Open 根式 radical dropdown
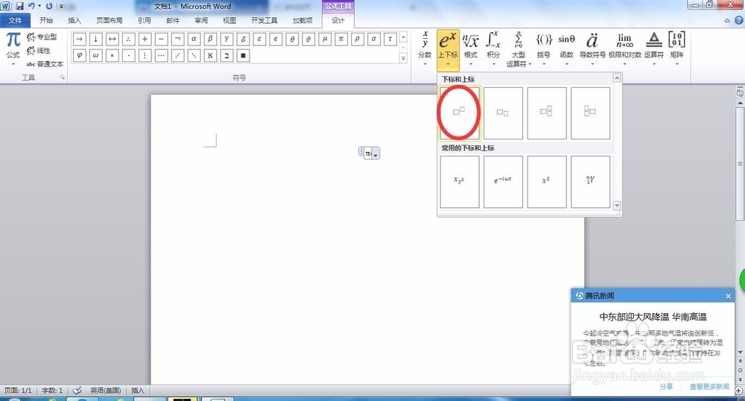Viewport: 745px width, 401px height. (x=470, y=49)
